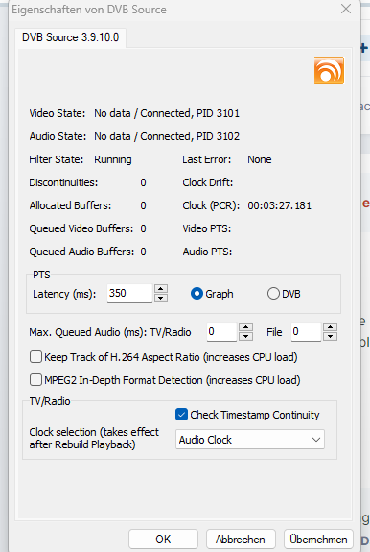Confirm settings with the OK button
370x552 pixels.
pos(163,540)
